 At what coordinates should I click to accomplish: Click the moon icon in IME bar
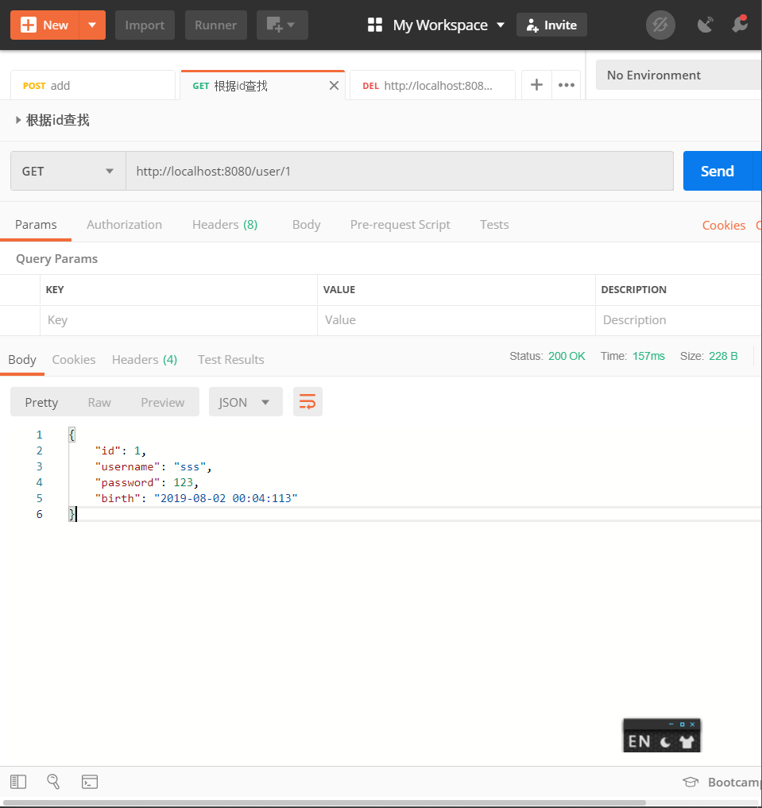click(666, 741)
